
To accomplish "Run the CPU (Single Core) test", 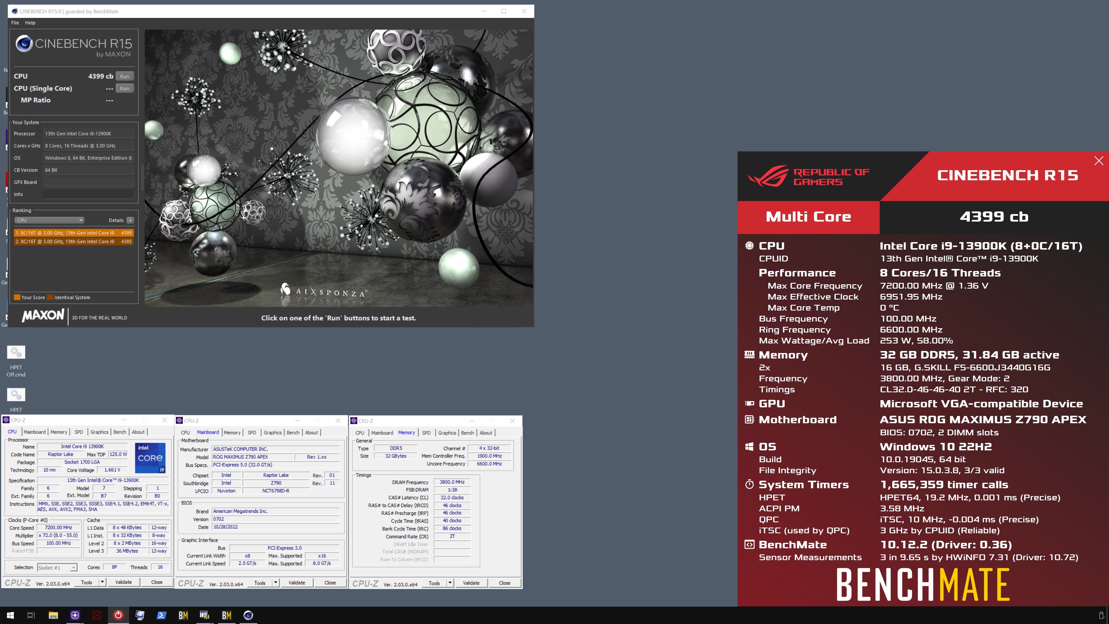I will tap(124, 88).
